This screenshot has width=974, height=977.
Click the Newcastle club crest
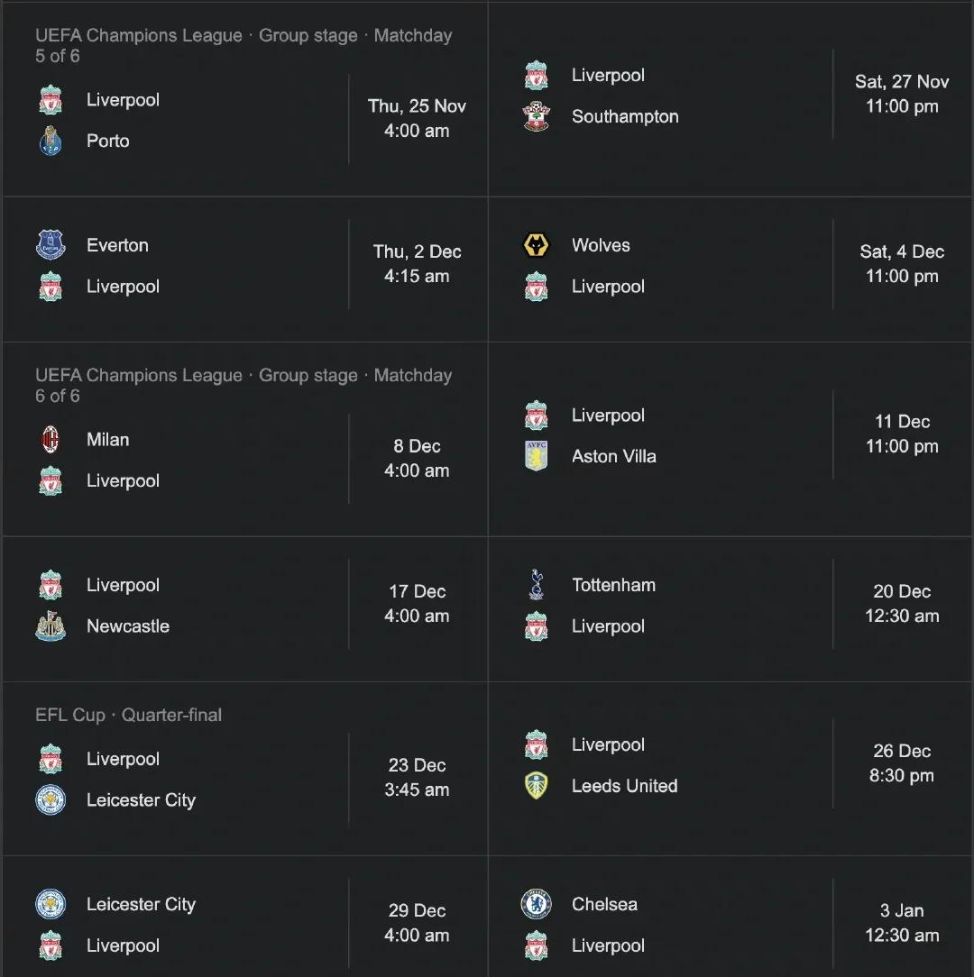click(x=51, y=626)
